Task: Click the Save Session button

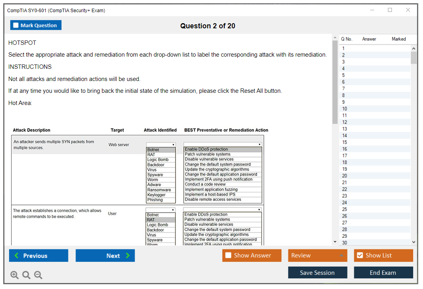Action: (317, 272)
